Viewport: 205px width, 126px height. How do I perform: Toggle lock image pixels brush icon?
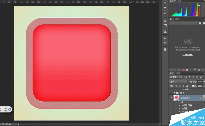click(x=180, y=86)
